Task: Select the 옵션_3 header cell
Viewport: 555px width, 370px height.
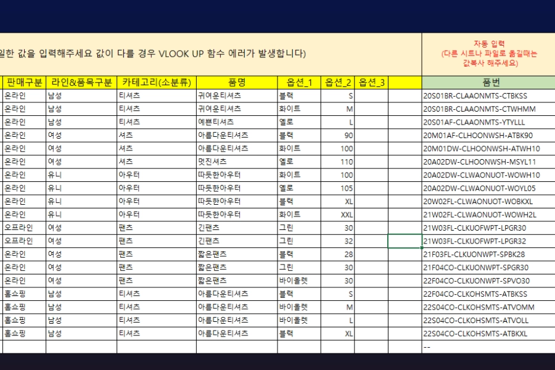Action: click(371, 83)
